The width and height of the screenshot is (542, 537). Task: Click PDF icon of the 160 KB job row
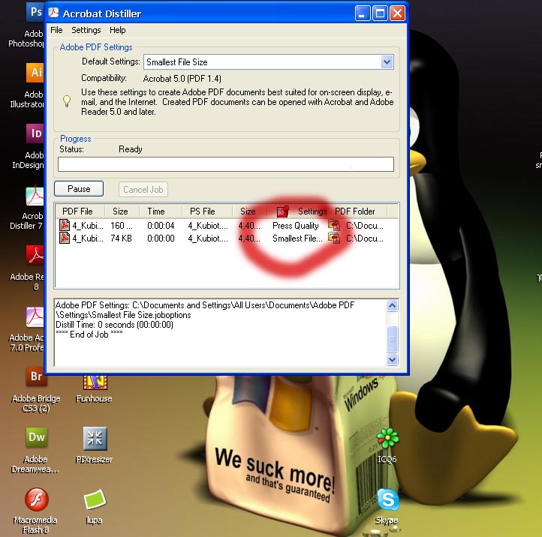point(65,225)
